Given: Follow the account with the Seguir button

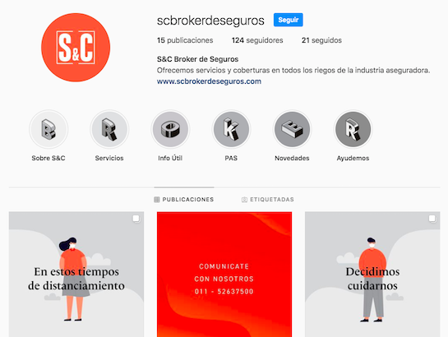Looking at the screenshot, I should pyautogui.click(x=288, y=20).
